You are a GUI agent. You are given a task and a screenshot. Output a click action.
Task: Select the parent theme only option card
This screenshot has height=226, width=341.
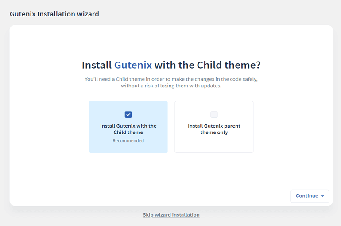pos(214,127)
